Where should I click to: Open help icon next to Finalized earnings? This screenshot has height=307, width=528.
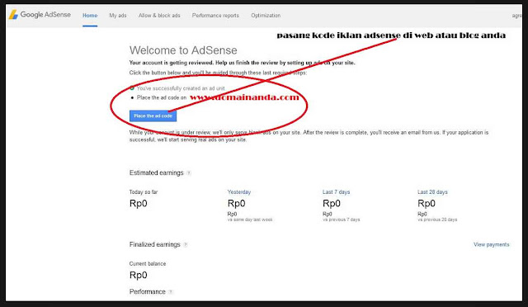coord(186,245)
